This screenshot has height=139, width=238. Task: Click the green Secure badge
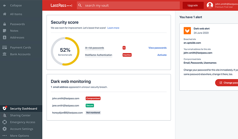(90, 105)
